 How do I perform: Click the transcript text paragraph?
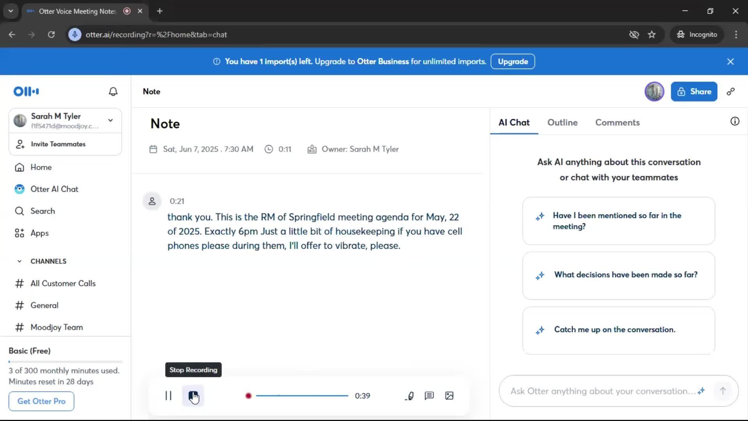pyautogui.click(x=315, y=232)
